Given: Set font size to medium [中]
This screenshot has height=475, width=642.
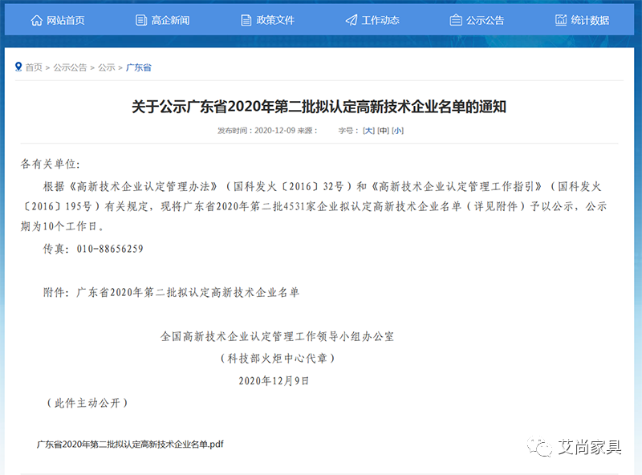Looking at the screenshot, I should pyautogui.click(x=383, y=130).
